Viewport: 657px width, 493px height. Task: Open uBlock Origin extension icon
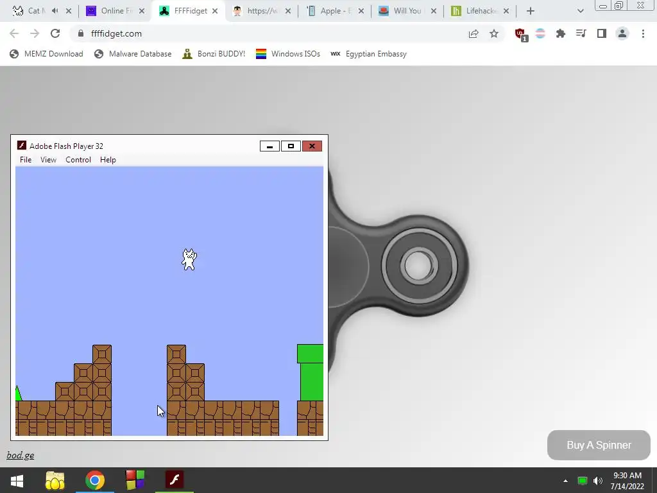pos(520,35)
